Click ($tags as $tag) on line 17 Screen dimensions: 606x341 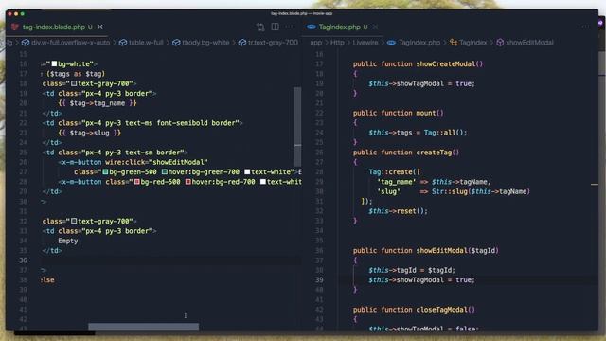76,74
